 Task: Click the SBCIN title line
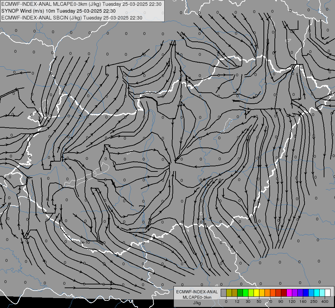point(72,18)
